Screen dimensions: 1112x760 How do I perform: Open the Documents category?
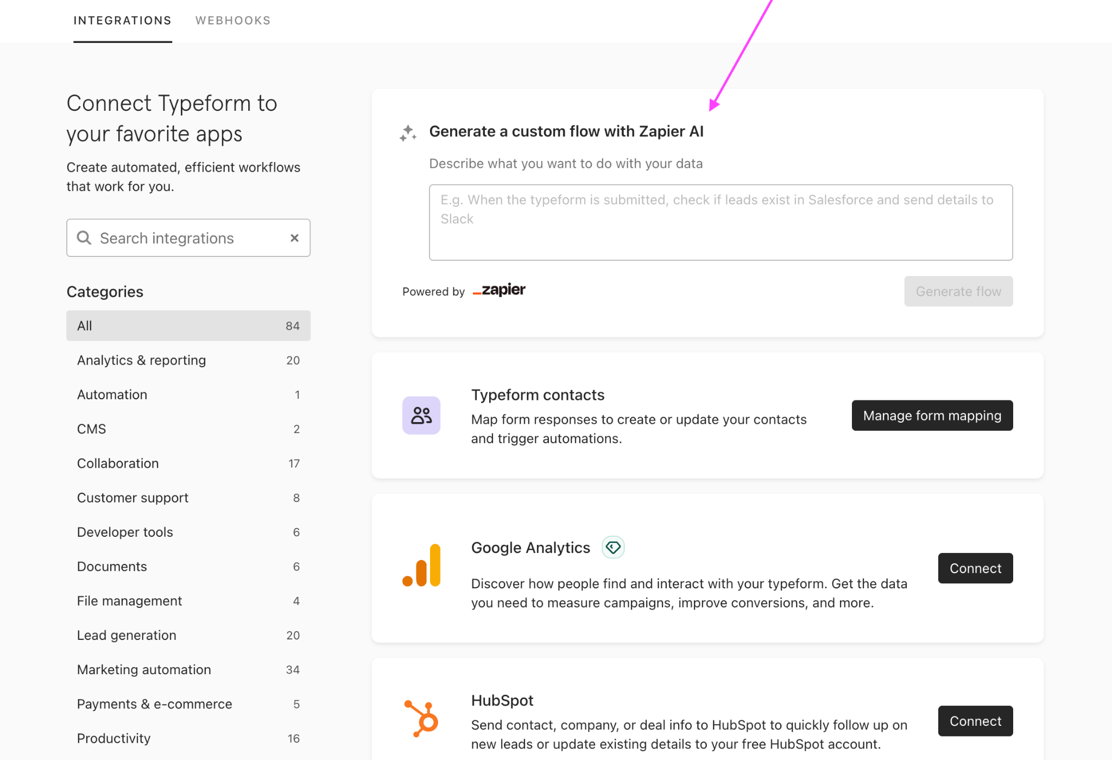(188, 567)
